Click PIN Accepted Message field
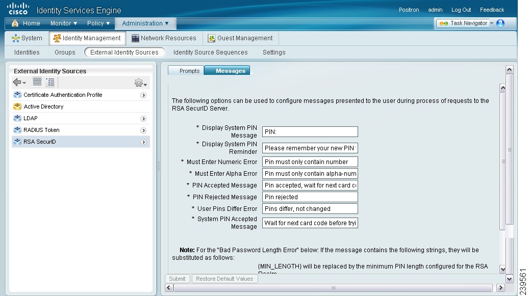 pyautogui.click(x=310, y=185)
